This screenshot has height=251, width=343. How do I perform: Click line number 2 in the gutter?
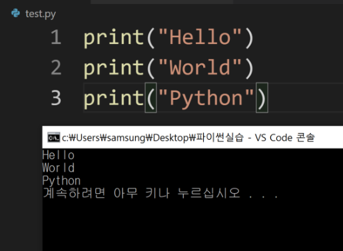pyautogui.click(x=56, y=67)
